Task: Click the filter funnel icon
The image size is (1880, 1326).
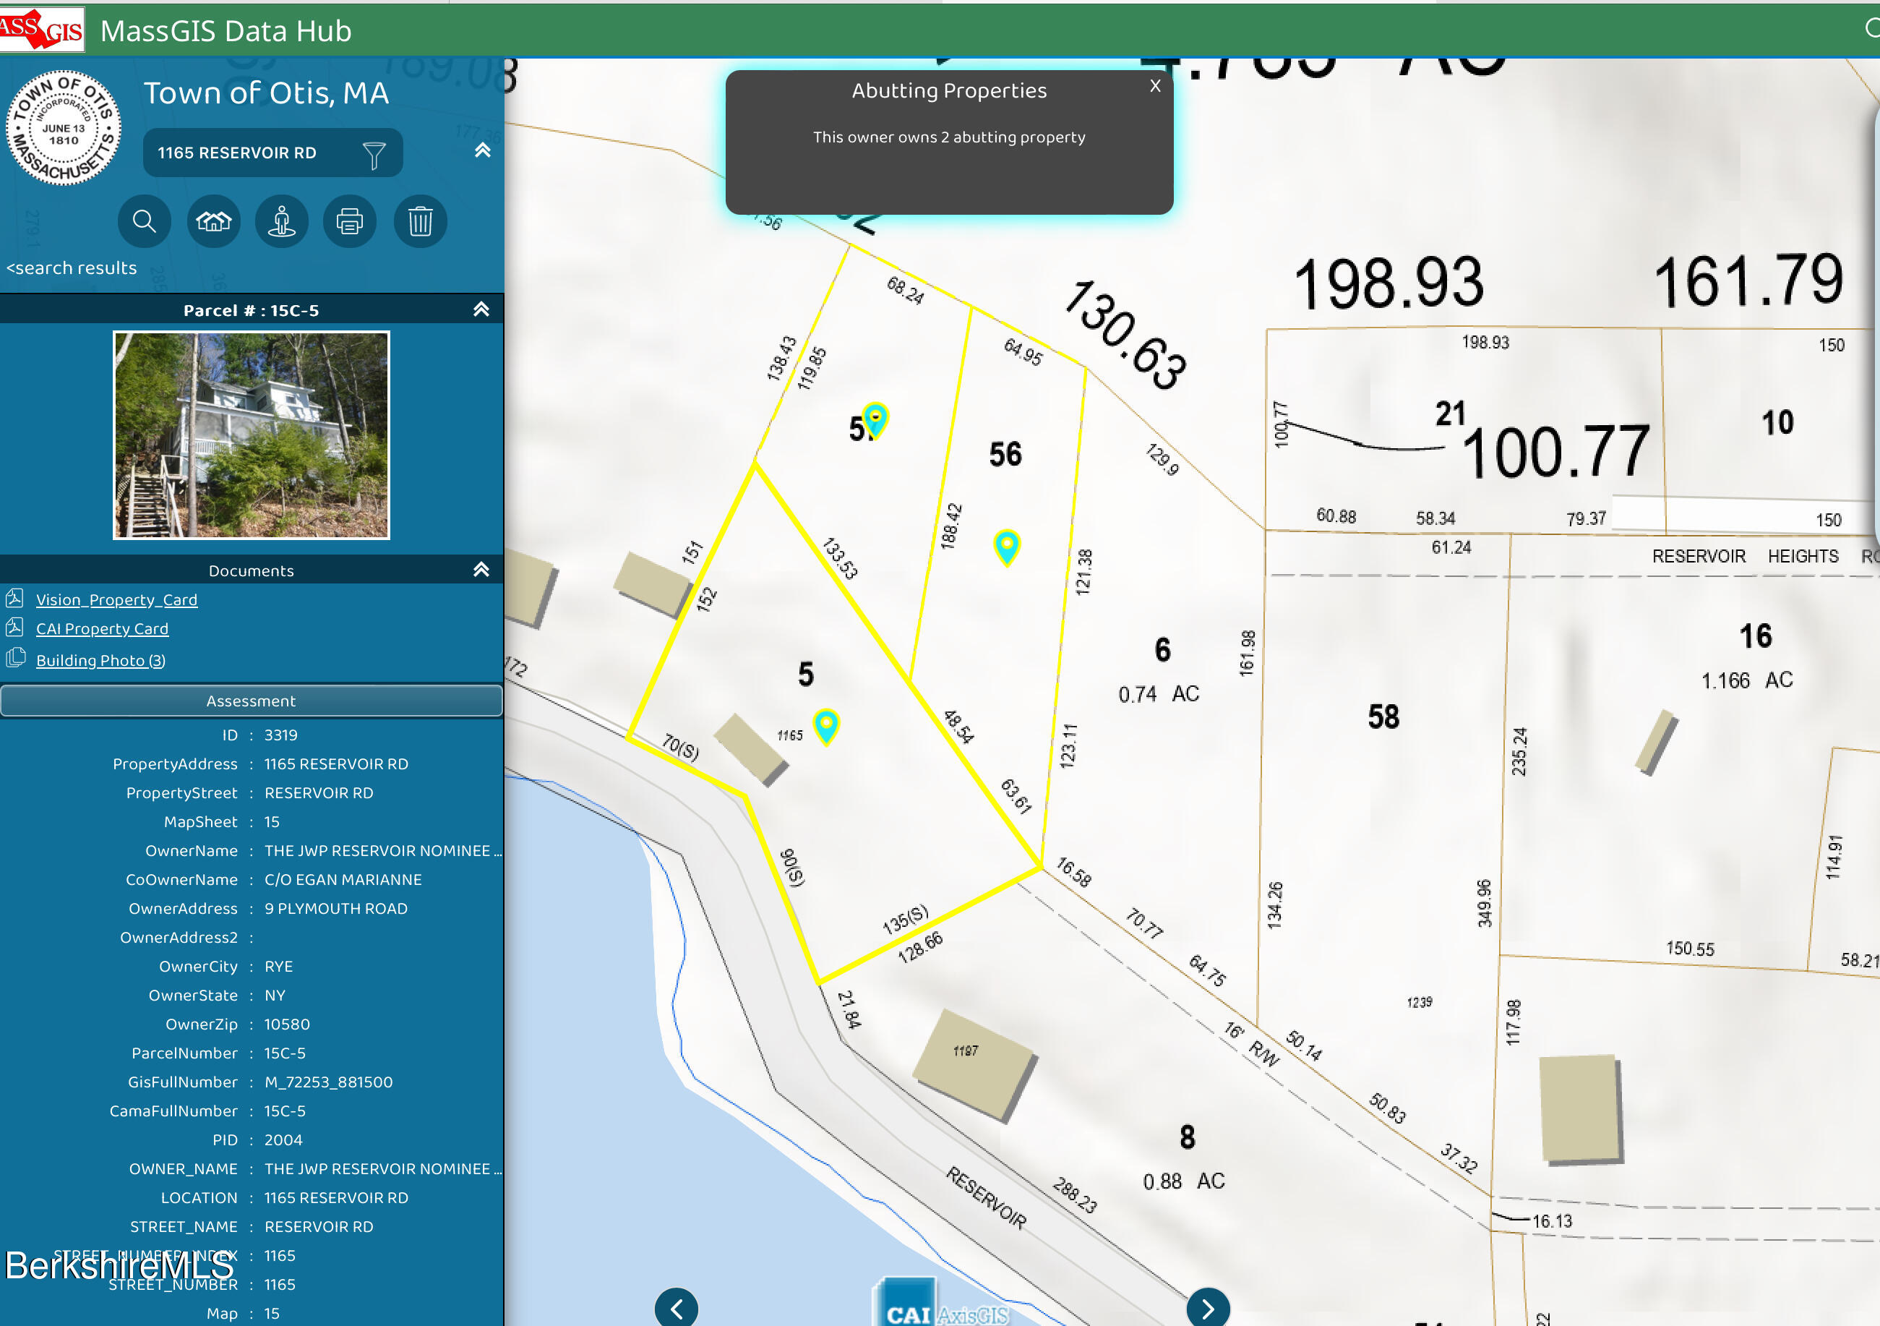Action: (x=374, y=154)
